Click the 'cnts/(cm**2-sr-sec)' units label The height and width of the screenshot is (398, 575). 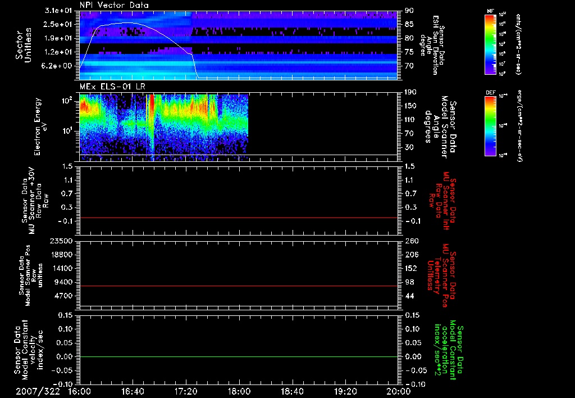[x=518, y=44]
